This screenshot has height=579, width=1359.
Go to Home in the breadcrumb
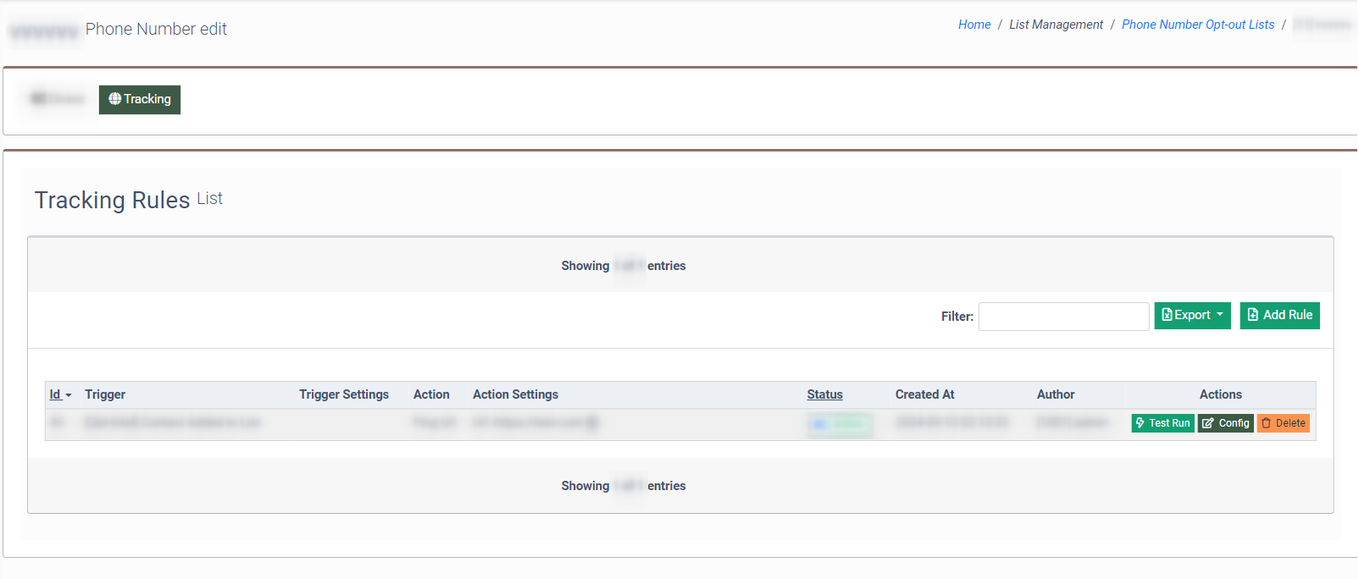(973, 25)
